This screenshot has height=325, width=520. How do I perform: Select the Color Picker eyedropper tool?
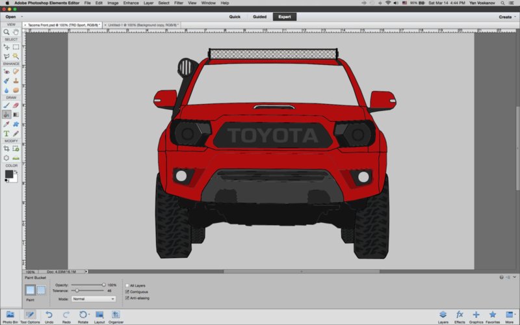tap(6, 124)
